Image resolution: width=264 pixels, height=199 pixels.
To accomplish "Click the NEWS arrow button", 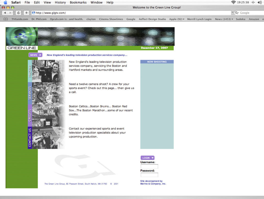I will coord(35,55).
